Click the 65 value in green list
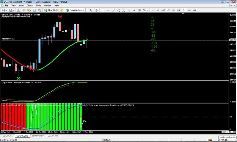The width and height of the screenshot is (237, 142). tap(152, 17)
